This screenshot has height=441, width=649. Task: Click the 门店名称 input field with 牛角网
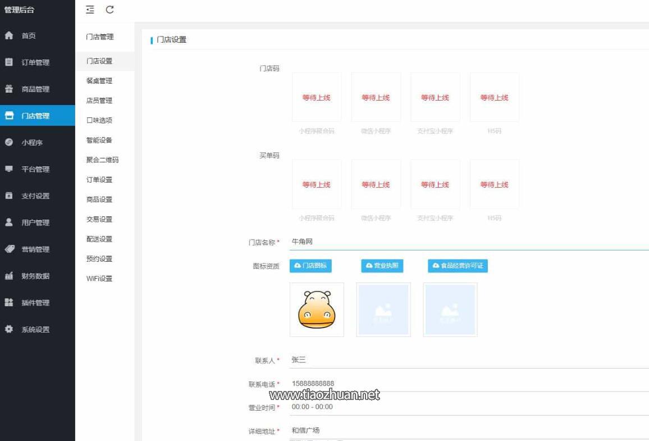point(469,242)
